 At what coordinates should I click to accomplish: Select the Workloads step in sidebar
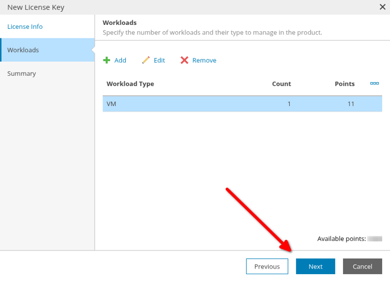click(47, 50)
